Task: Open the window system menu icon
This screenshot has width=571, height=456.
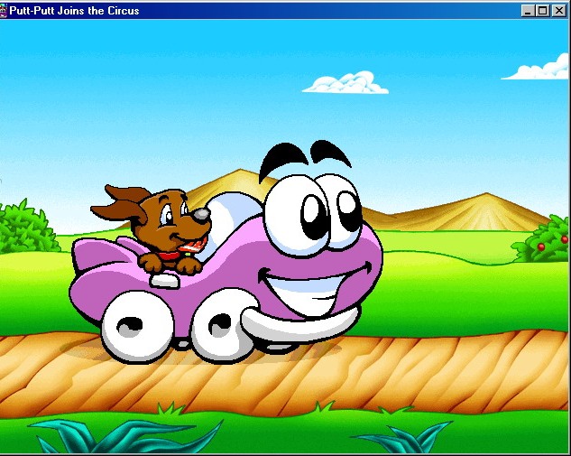Action: click(x=5, y=10)
